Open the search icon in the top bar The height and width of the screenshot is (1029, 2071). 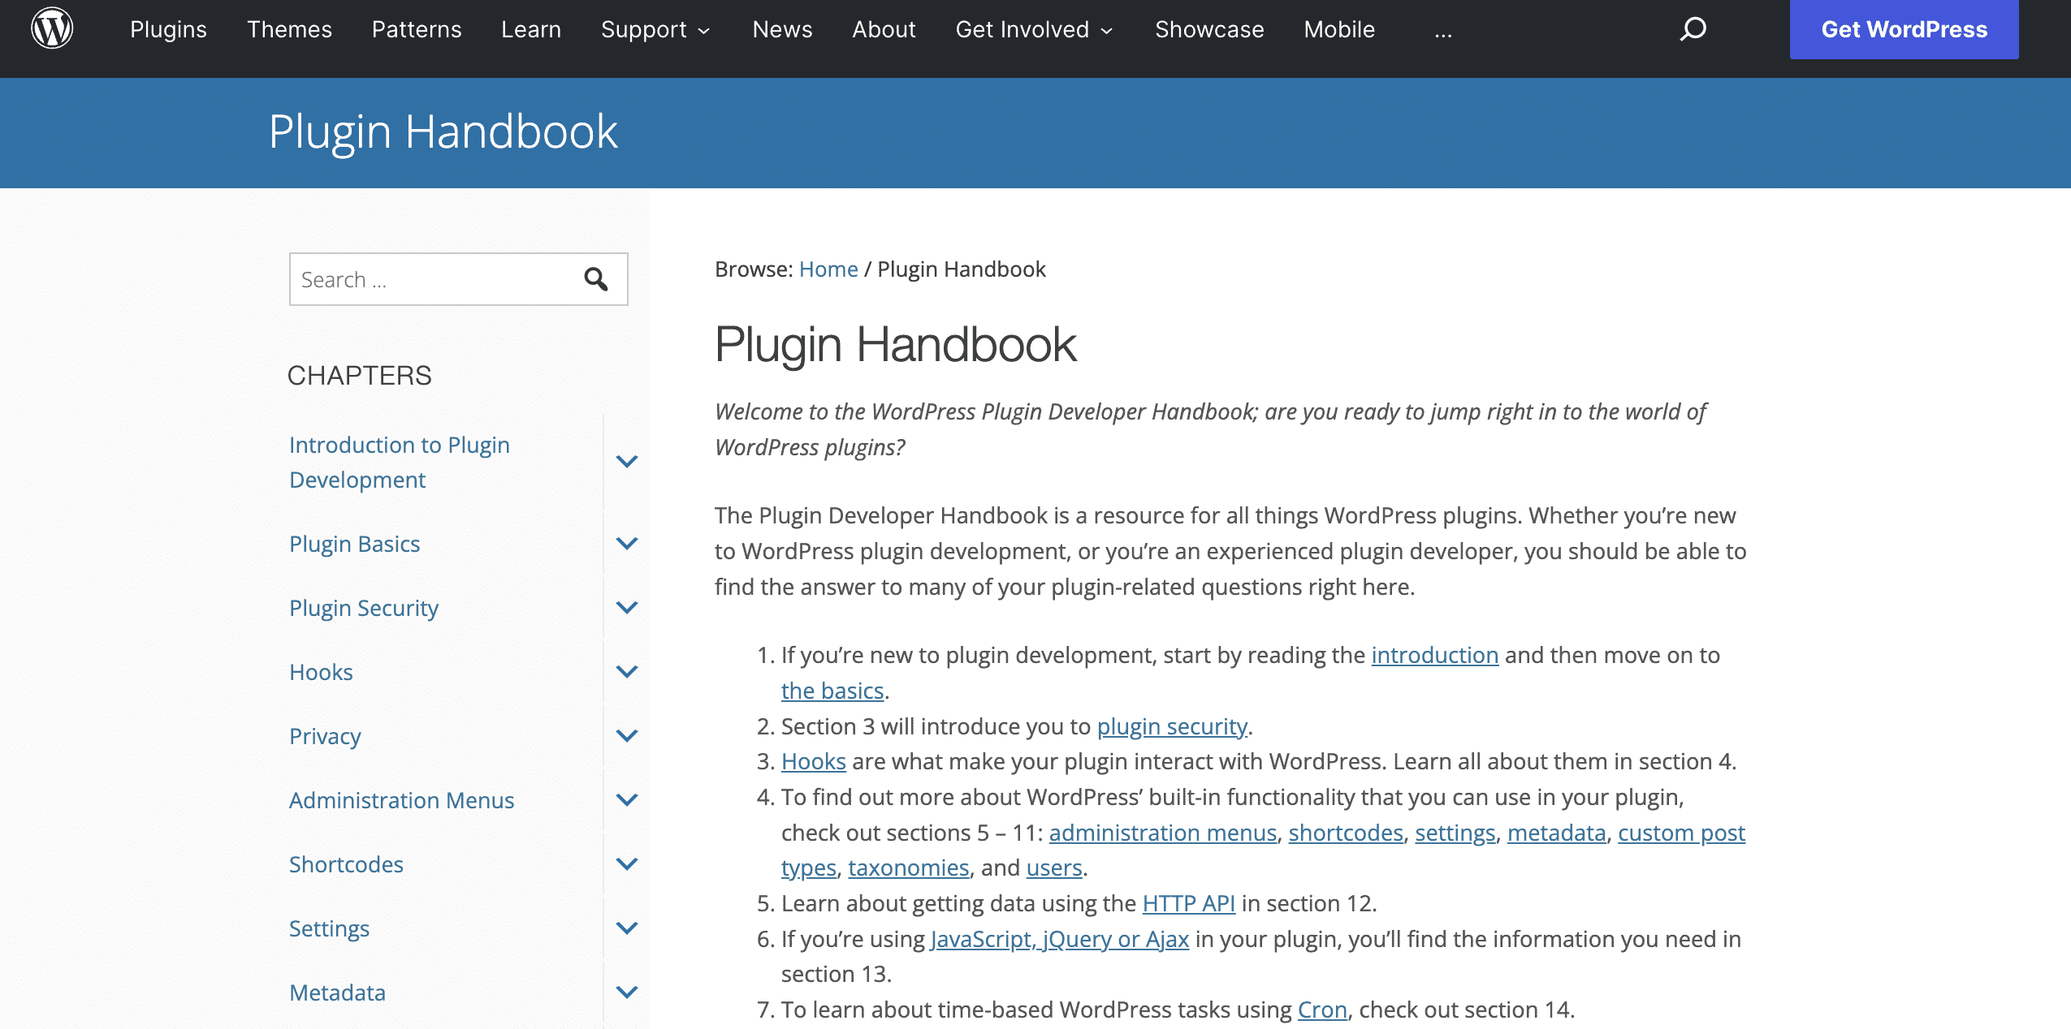tap(1693, 29)
